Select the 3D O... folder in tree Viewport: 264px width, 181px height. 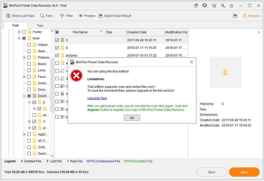pos(43,141)
